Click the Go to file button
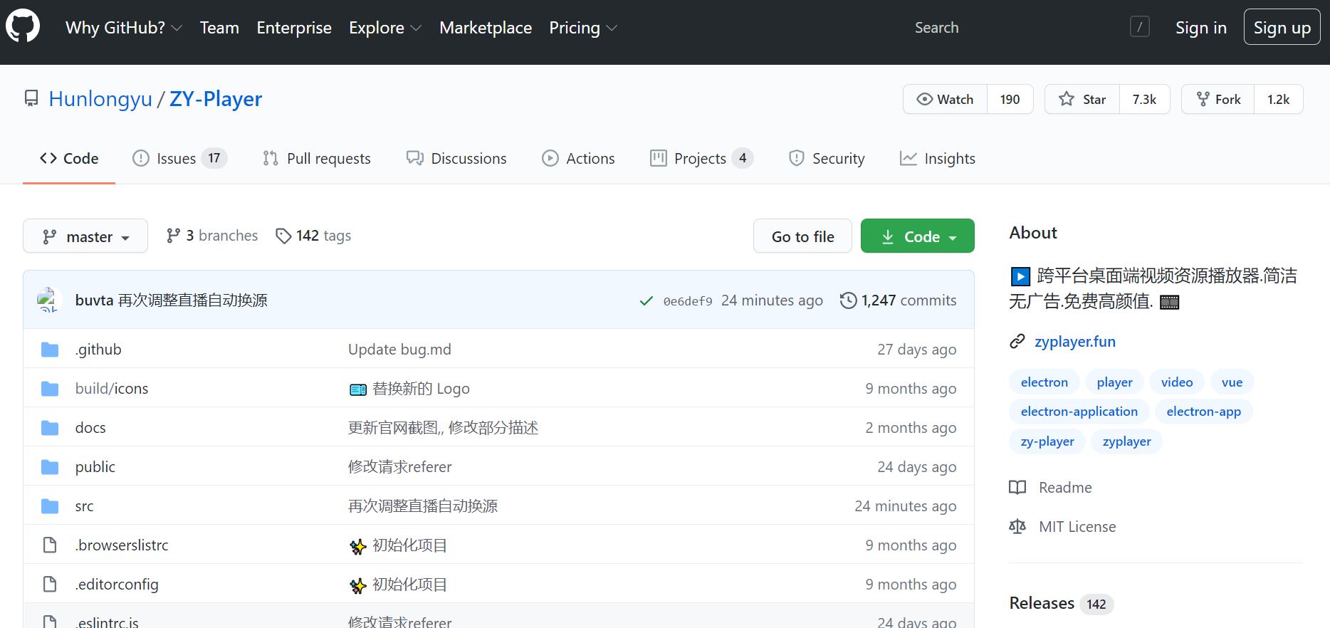Screen dimensions: 1330x628 click(802, 236)
